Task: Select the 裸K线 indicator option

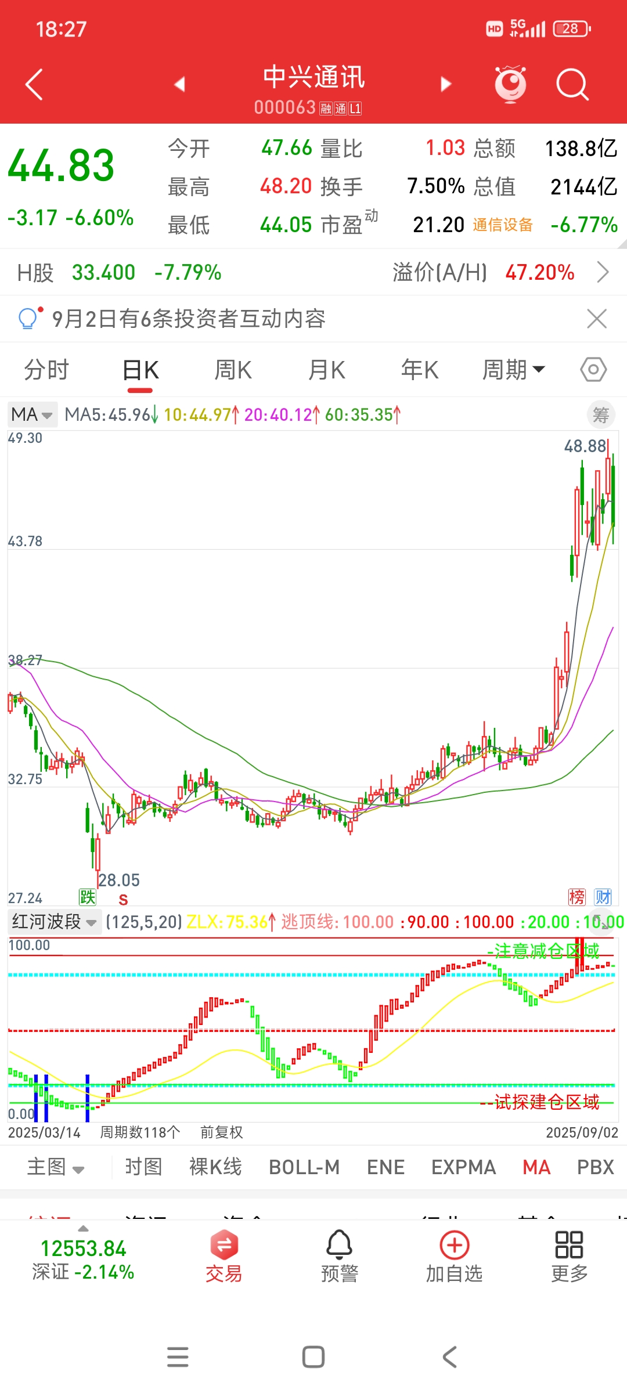Action: click(x=215, y=1167)
